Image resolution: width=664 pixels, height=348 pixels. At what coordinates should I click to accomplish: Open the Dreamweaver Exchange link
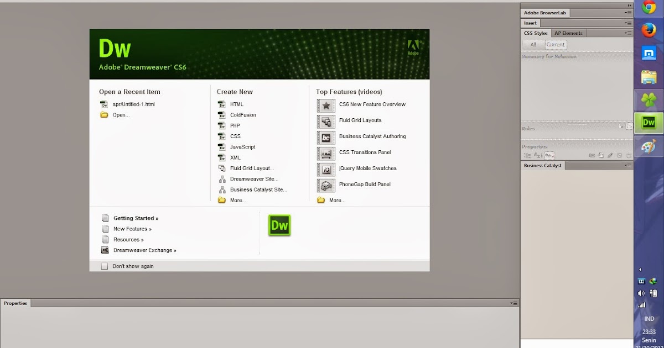(x=145, y=250)
